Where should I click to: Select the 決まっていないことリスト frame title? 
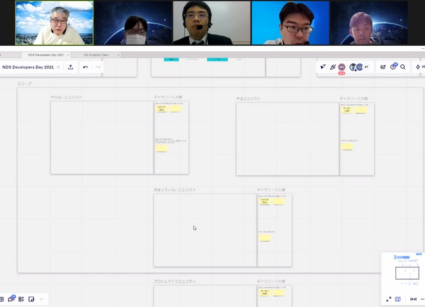coord(175,190)
